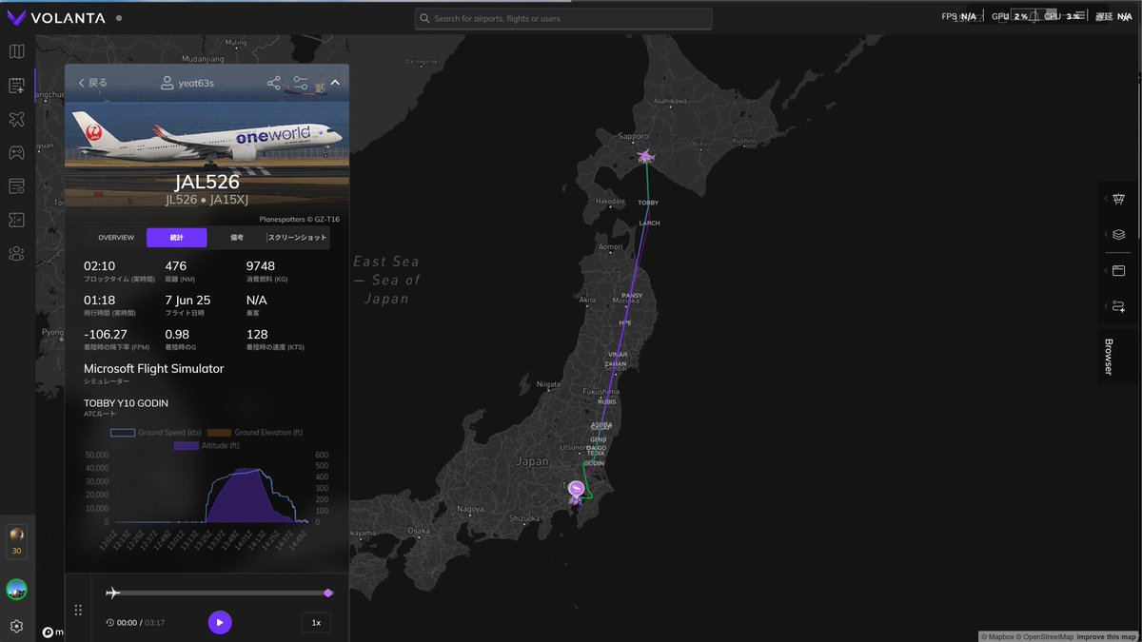Open the 備考 tab
This screenshot has width=1142, height=642.
[237, 237]
